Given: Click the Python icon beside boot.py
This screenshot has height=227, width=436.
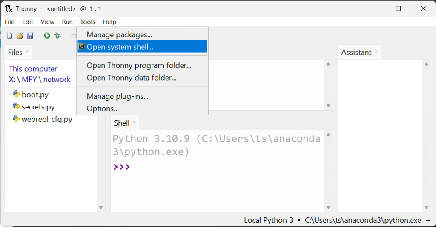Looking at the screenshot, I should (16, 94).
